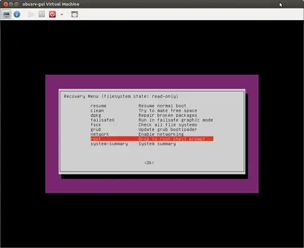The width and height of the screenshot is (304, 248).
Task: Choose failsafeX graphic mode entry
Action: [152, 120]
